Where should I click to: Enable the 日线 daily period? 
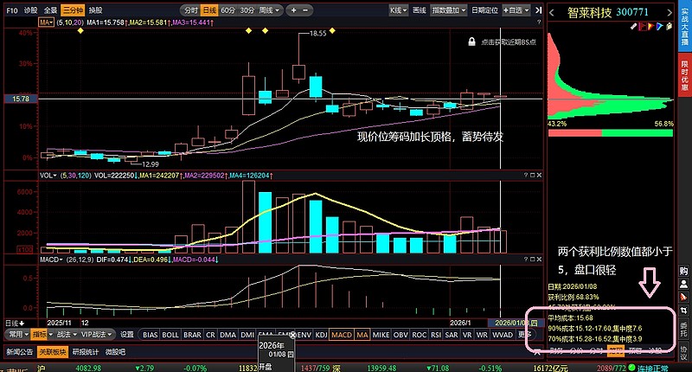click(x=208, y=10)
